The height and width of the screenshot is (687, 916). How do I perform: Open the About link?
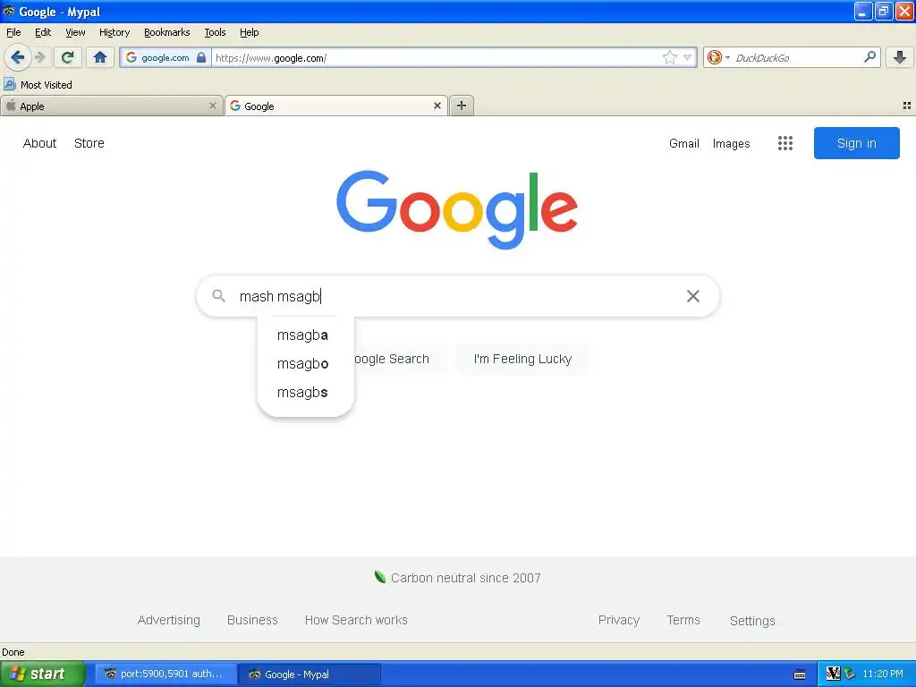point(39,143)
